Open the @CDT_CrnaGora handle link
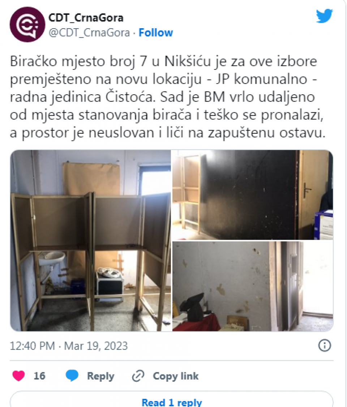This screenshot has width=347, height=407. (89, 33)
